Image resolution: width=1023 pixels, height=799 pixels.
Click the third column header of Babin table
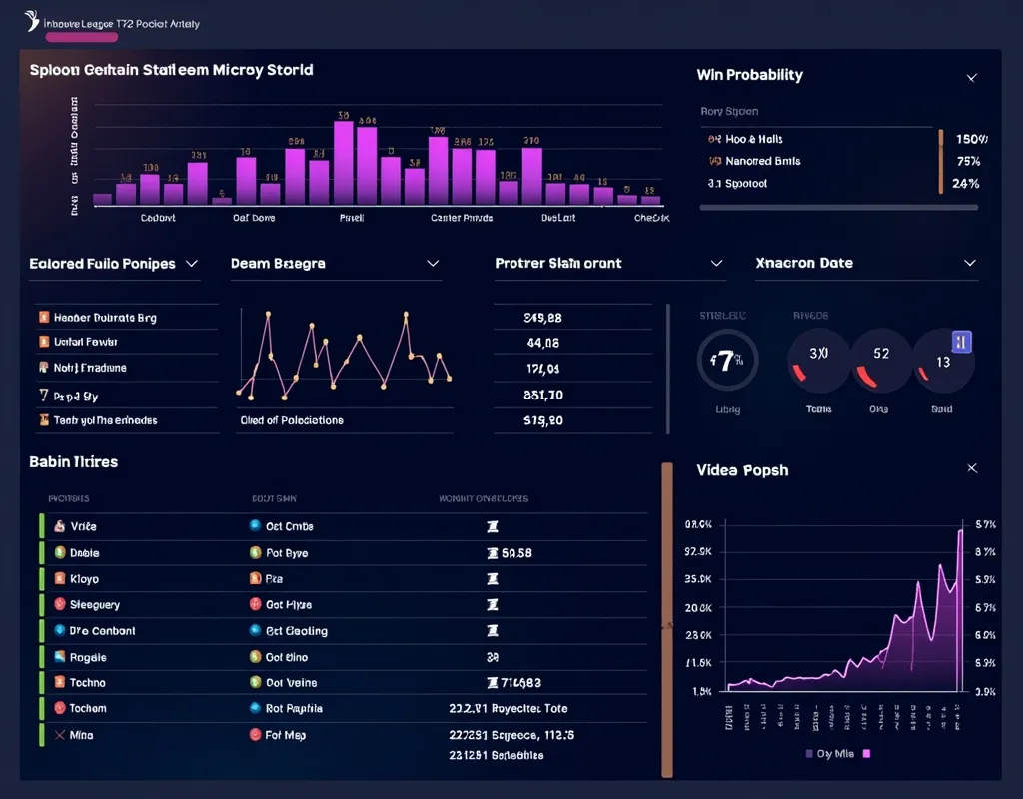click(484, 498)
